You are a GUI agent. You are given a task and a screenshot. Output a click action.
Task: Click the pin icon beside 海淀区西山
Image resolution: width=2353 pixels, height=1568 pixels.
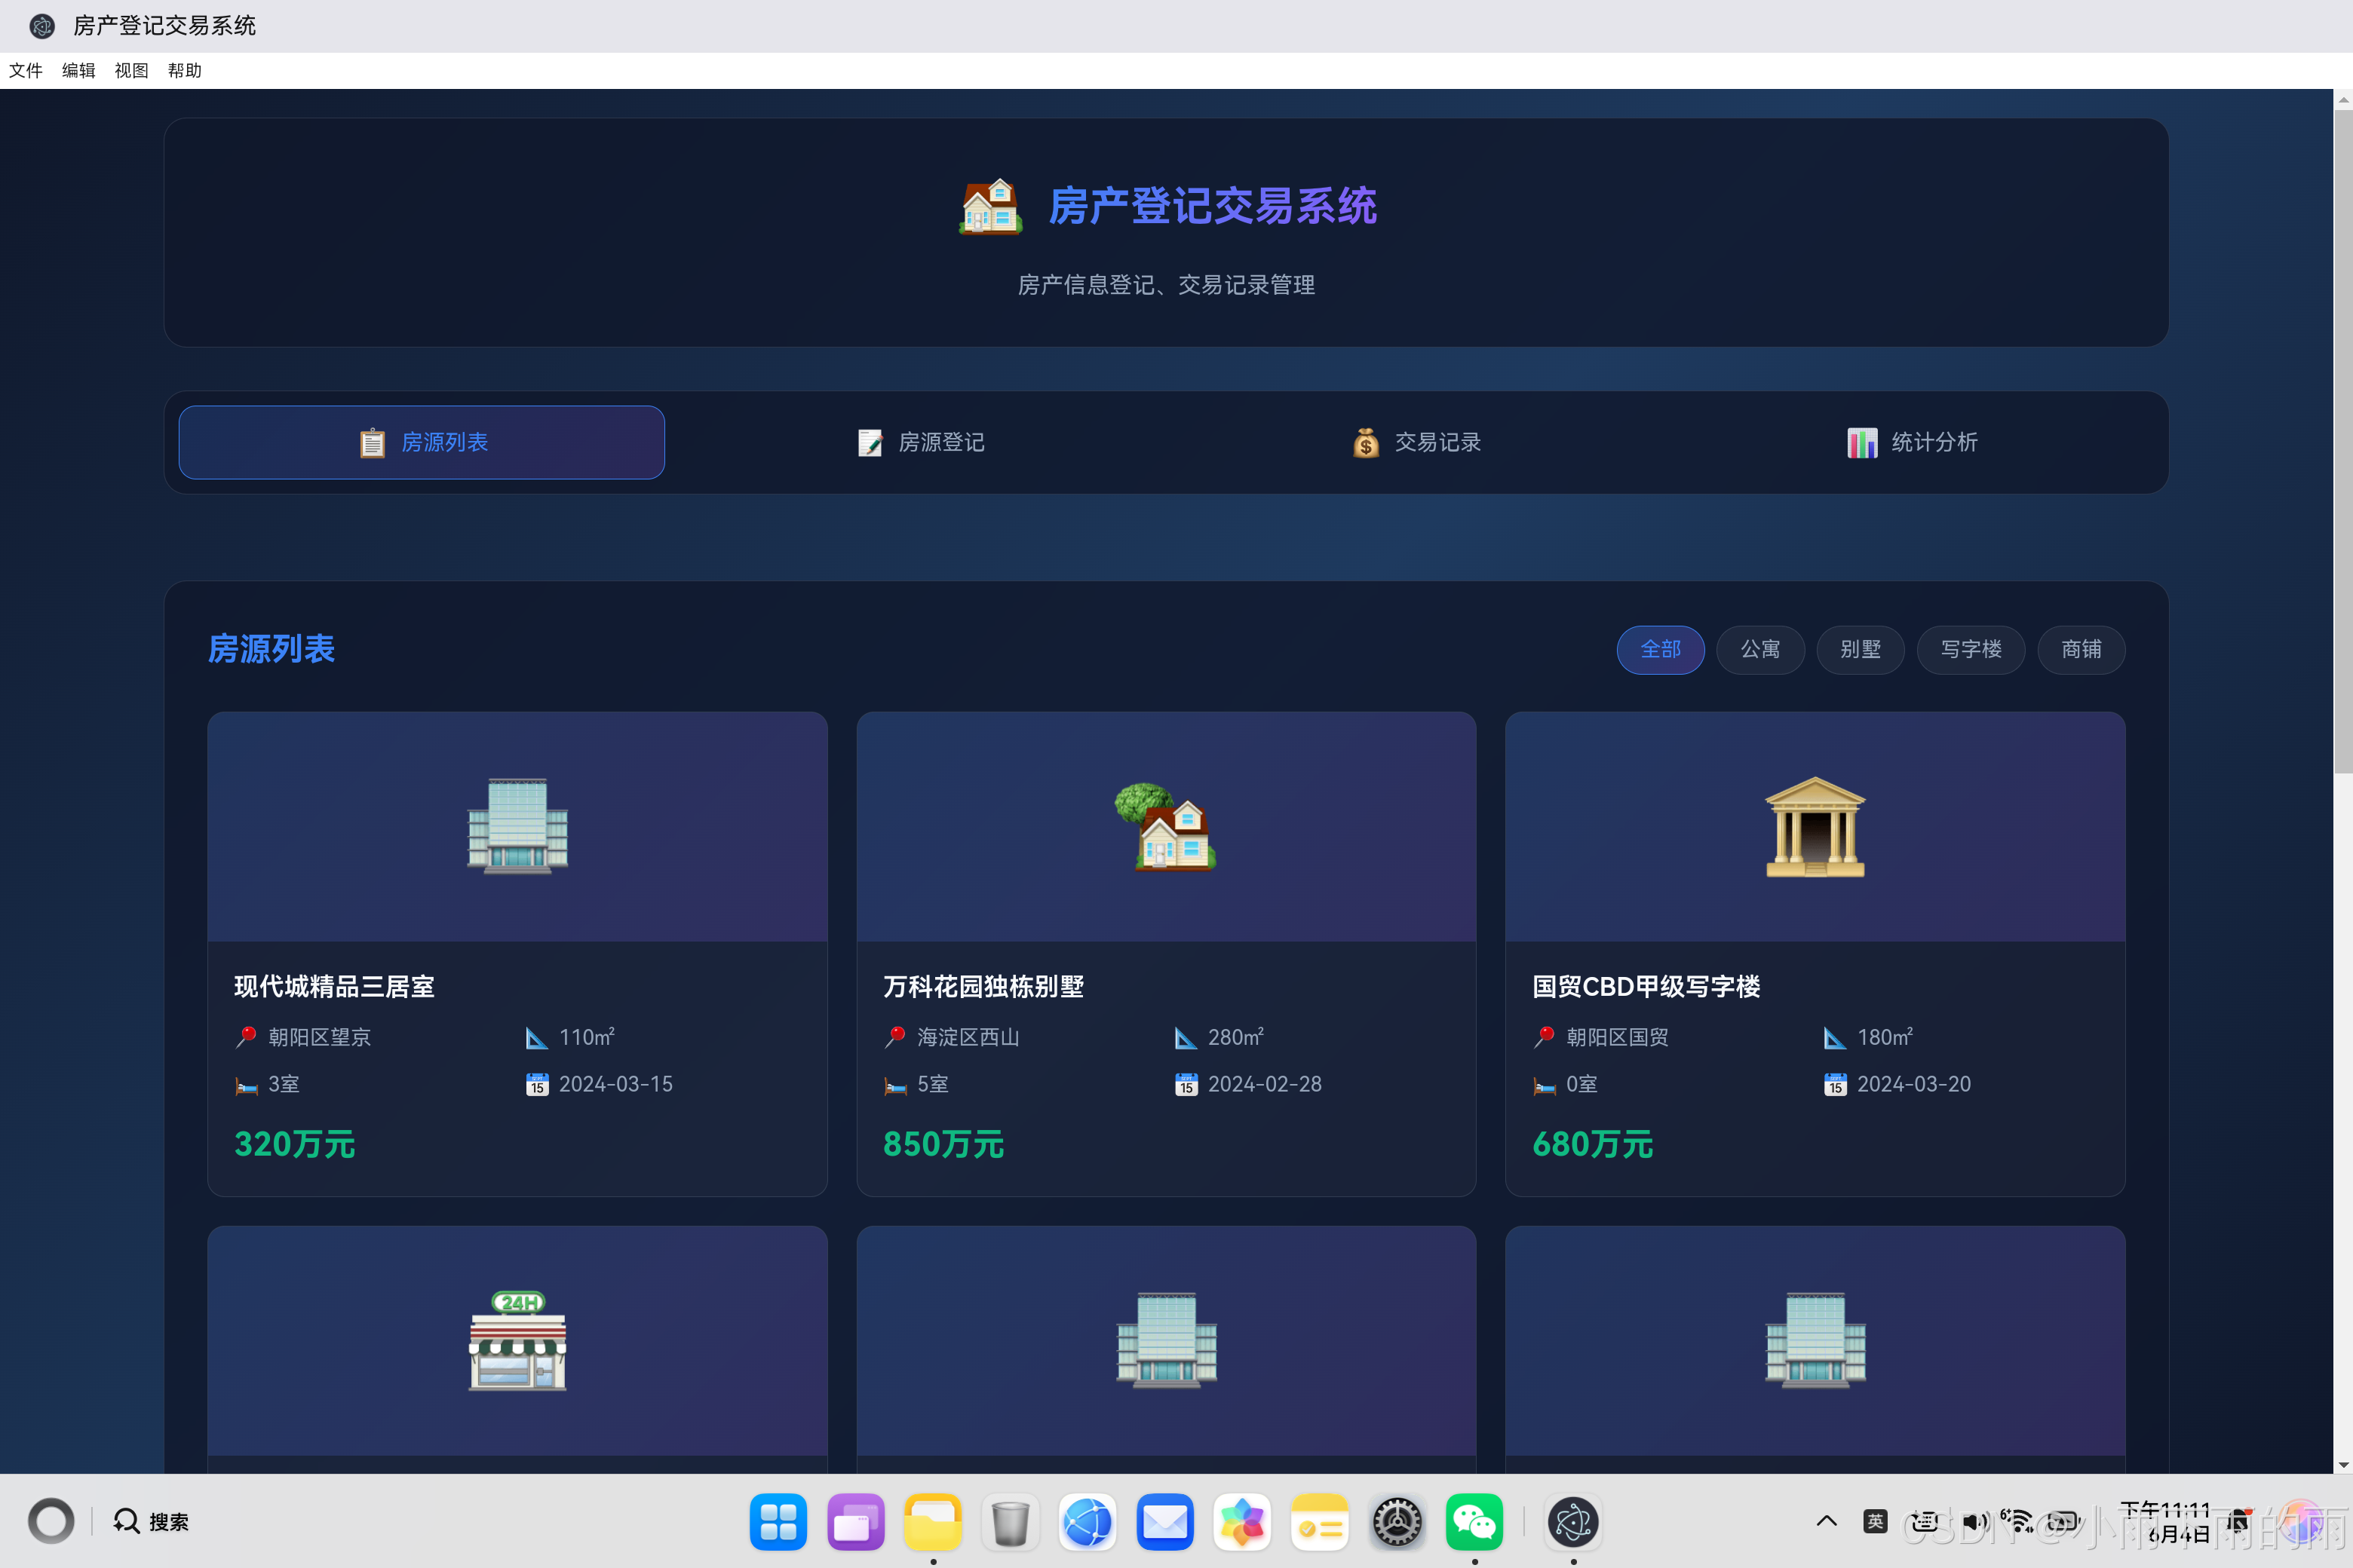pyautogui.click(x=895, y=1038)
